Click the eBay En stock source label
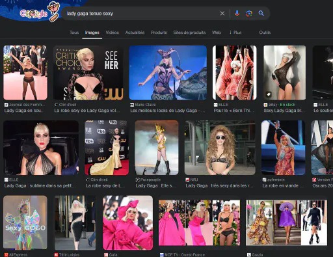Screen dimensions: 333x257 pos(280,105)
